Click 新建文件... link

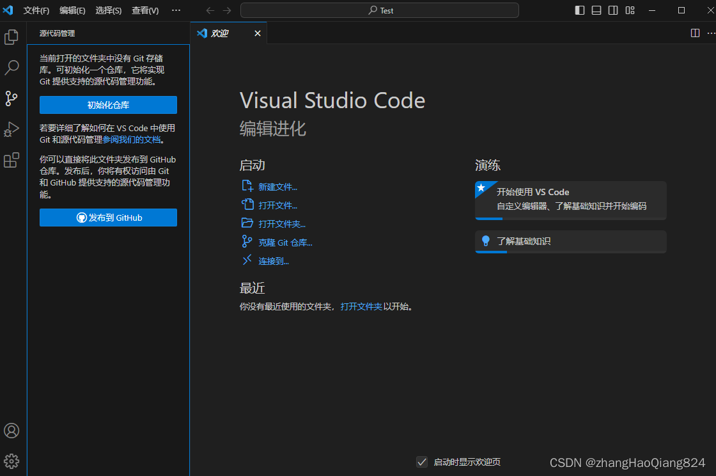pyautogui.click(x=277, y=187)
